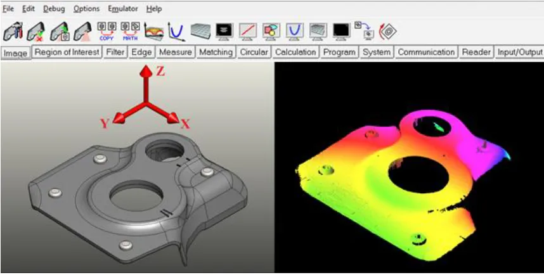Switch to the Region of Interest tab
Image resolution: width=544 pixels, height=275 pixels.
pos(67,52)
